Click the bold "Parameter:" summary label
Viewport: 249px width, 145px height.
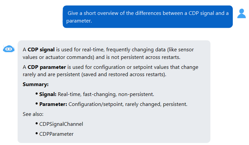(x=53, y=104)
